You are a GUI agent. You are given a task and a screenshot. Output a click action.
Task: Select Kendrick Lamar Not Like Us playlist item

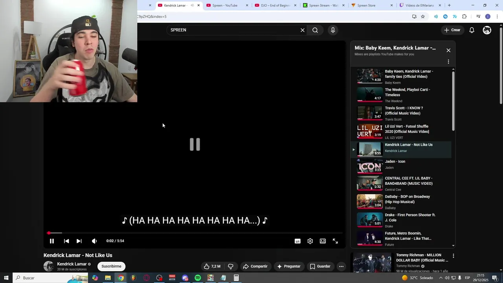[x=401, y=149]
